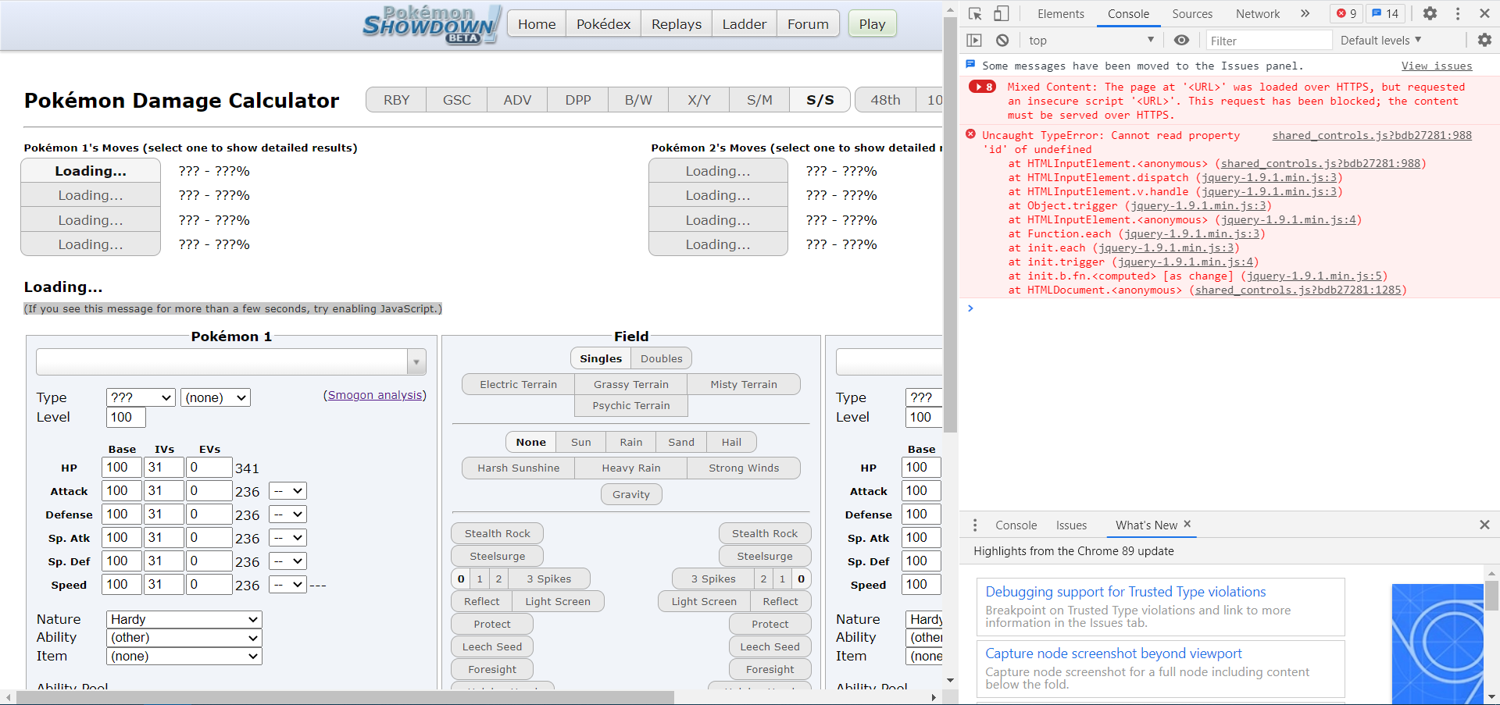Open DevTools settings gear icon
This screenshot has height=705, width=1500.
(x=1430, y=13)
